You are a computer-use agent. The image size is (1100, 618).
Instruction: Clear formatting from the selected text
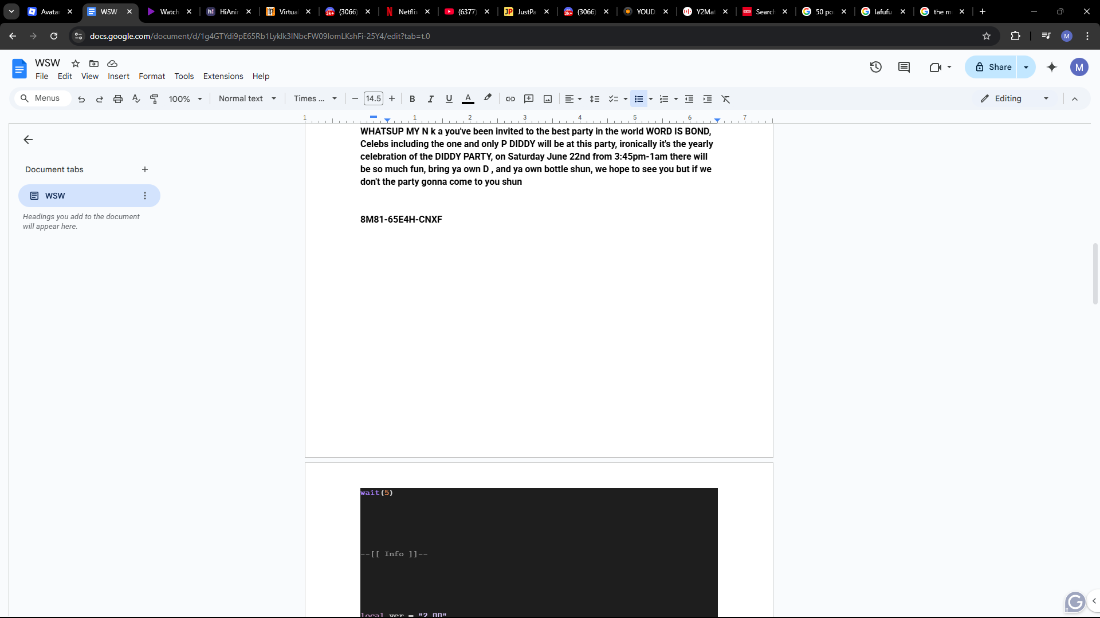[x=726, y=99]
